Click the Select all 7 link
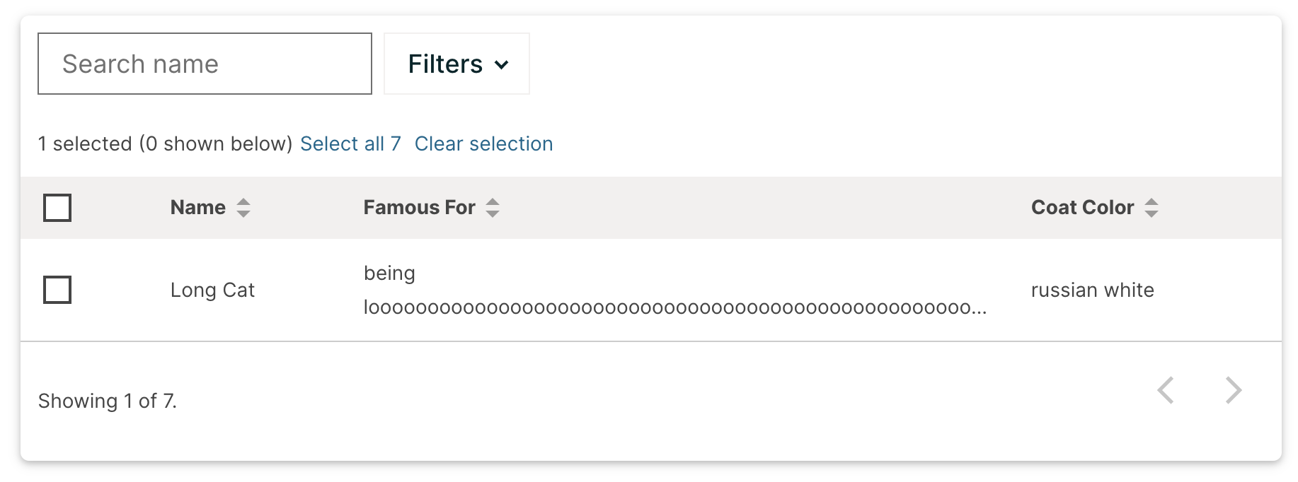Image resolution: width=1298 pixels, height=482 pixels. pyautogui.click(x=350, y=143)
